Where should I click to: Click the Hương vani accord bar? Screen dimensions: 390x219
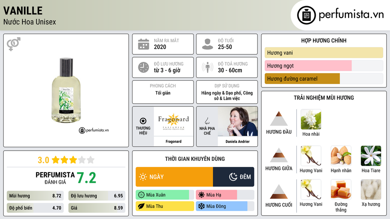324,52
